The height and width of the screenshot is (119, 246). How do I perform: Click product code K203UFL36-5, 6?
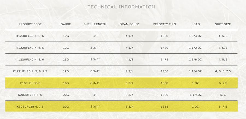[30, 94]
